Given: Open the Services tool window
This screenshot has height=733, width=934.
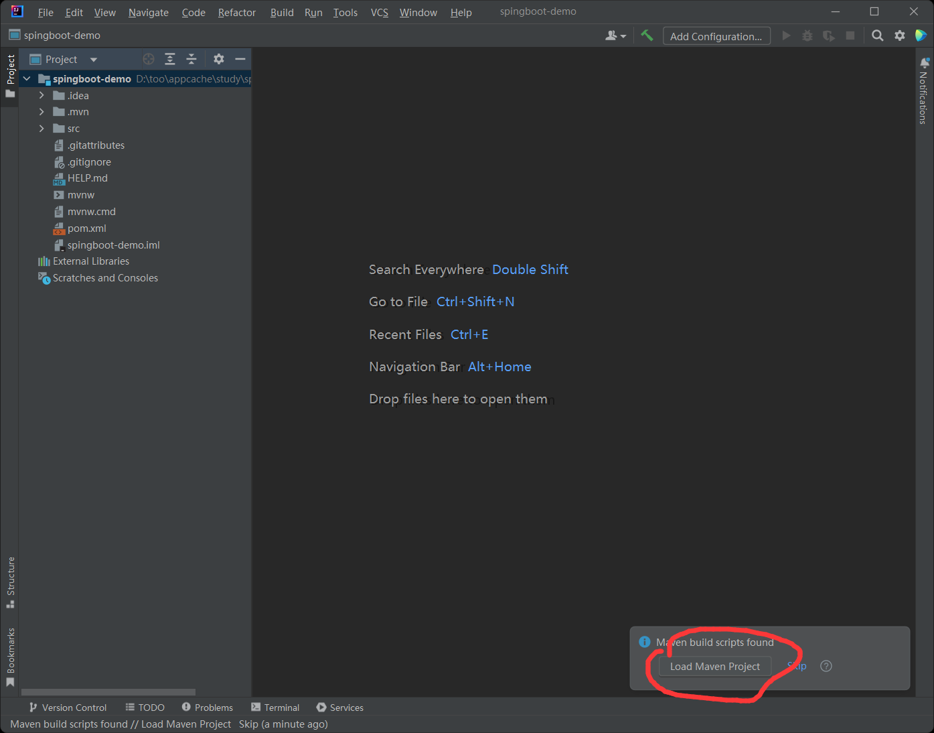Looking at the screenshot, I should pos(340,708).
